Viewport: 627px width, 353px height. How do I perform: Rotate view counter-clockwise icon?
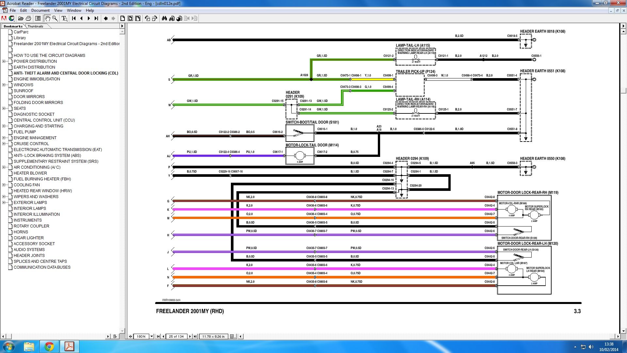click(x=147, y=18)
